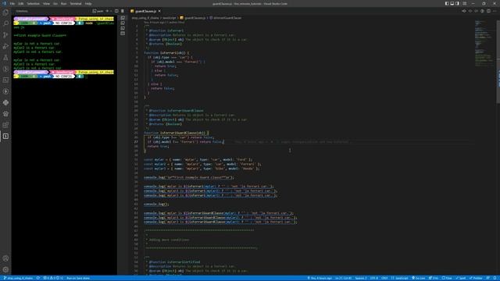The width and height of the screenshot is (500, 281).
Task: Click the javascript folder breadcrumb
Action: (x=170, y=18)
